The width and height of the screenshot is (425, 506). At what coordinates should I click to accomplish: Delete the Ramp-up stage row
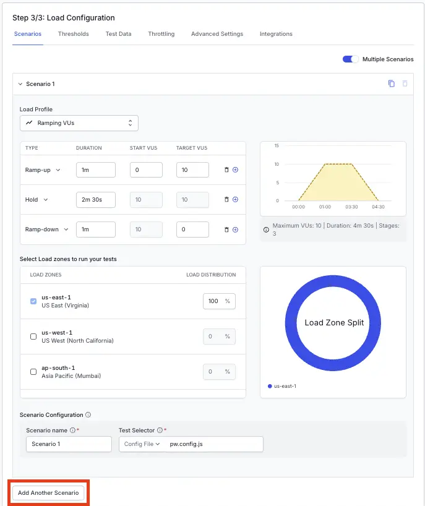point(226,169)
